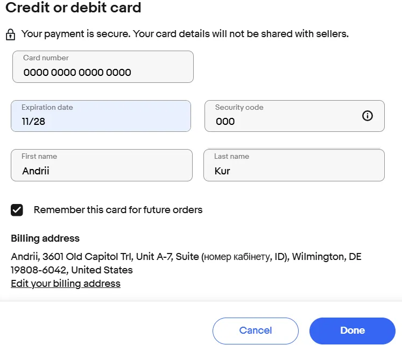This screenshot has width=402, height=352.
Task: Click the Credit or debit card heading
Action: [73, 8]
